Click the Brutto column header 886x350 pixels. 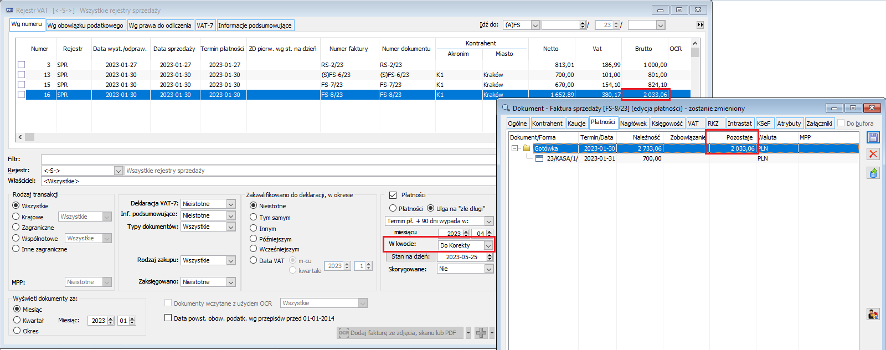(x=643, y=49)
